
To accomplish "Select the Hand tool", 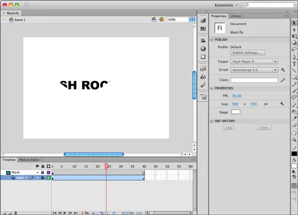I will [294, 133].
